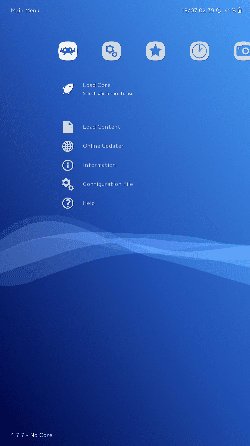Click the info circle icon beside Information
The image size is (250, 446).
point(68,165)
